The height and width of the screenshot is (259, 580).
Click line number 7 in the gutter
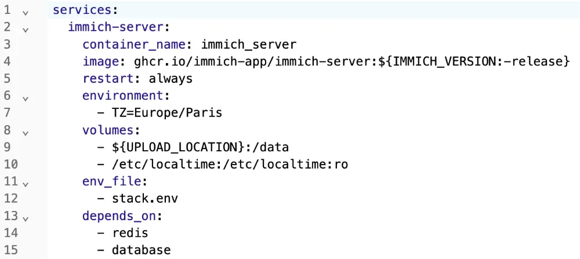[x=8, y=112]
